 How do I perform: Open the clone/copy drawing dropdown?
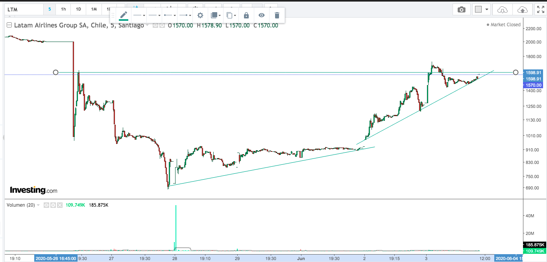[x=231, y=15]
